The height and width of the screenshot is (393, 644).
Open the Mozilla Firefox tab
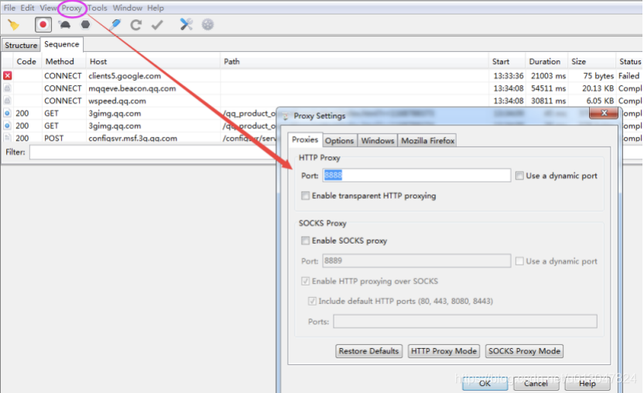tap(427, 141)
